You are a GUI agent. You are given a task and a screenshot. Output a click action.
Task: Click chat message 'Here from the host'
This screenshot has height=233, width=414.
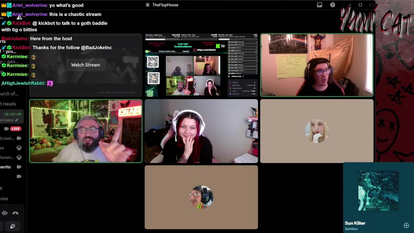point(51,39)
